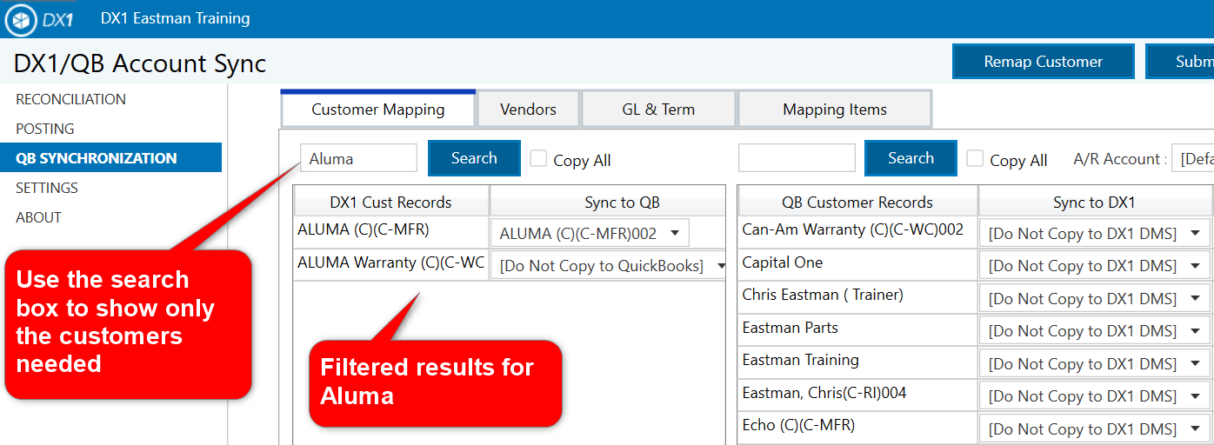Open the A/R Account dropdown

click(x=1192, y=159)
